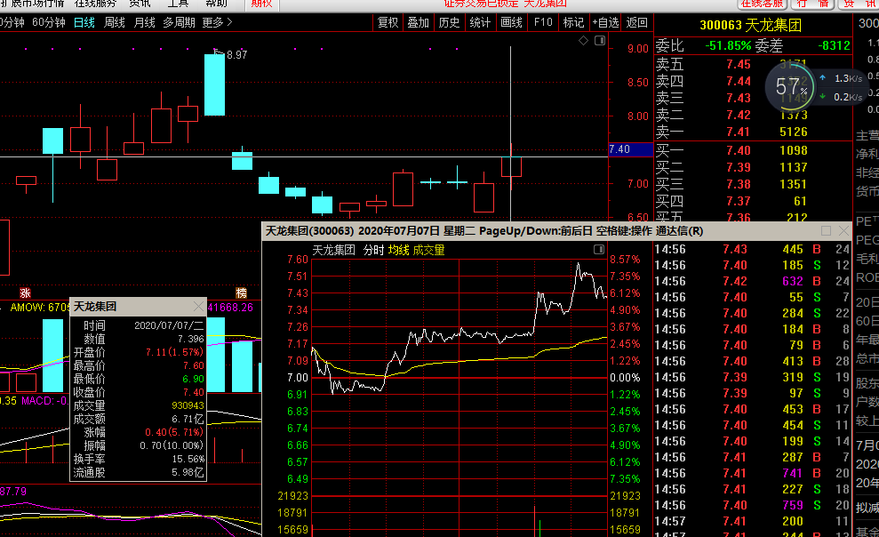This screenshot has width=879, height=537.
Task: Click the 换手率 15.56% row in the info box
Action: click(139, 459)
